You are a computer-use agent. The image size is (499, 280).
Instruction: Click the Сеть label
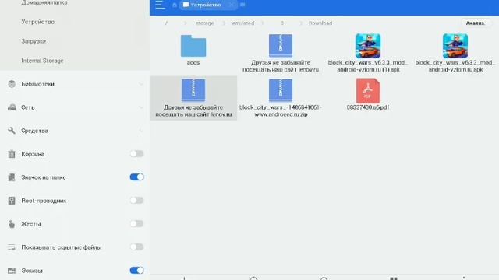point(28,107)
